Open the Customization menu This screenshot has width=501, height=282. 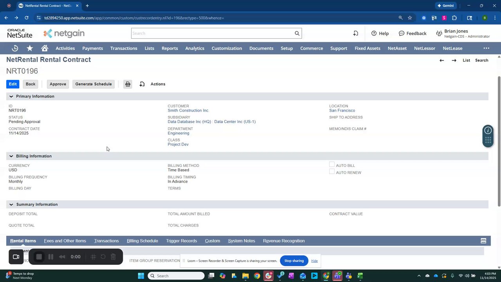tap(227, 48)
